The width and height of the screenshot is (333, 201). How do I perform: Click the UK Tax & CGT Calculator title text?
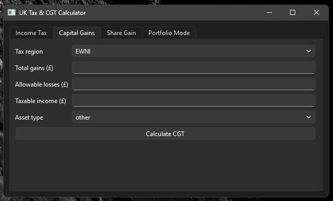pos(52,13)
